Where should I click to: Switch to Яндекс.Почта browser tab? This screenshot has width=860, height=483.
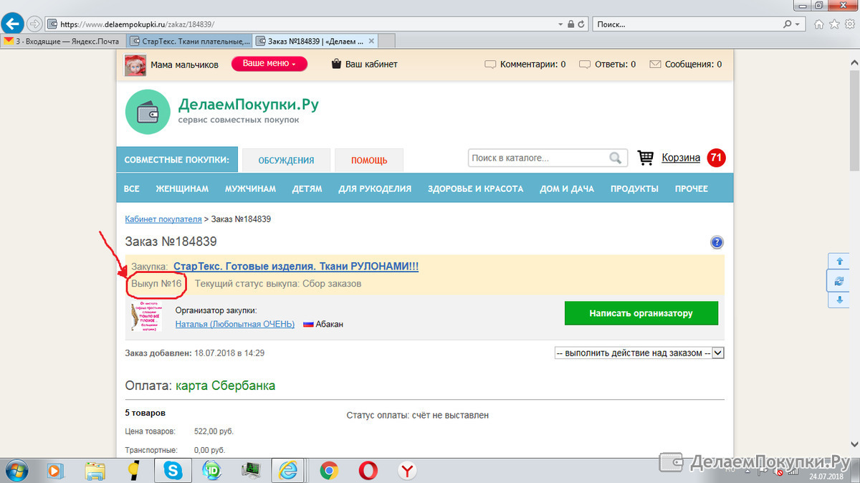pyautogui.click(x=62, y=41)
